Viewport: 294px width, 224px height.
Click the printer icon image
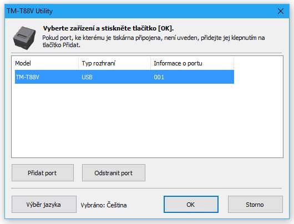(x=24, y=38)
